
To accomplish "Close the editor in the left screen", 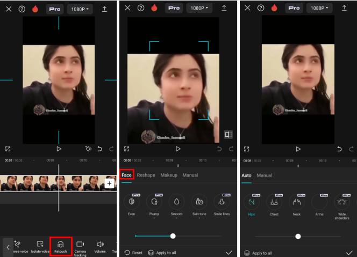I will pos(9,9).
